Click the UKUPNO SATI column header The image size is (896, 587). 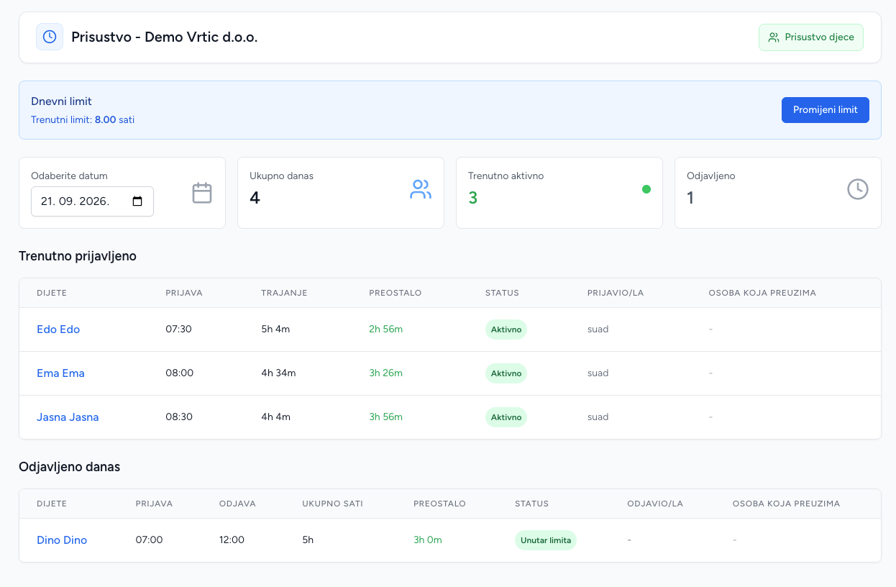click(x=332, y=504)
